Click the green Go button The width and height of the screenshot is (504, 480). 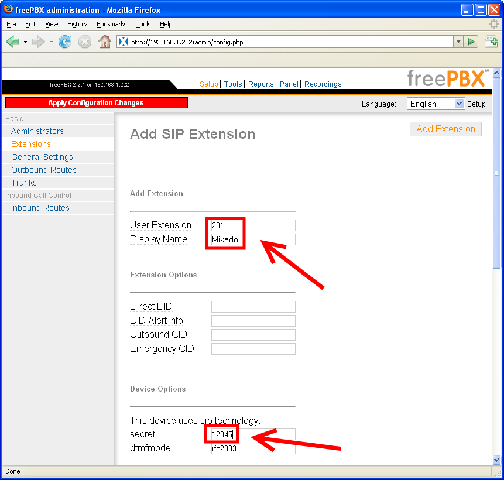471,42
